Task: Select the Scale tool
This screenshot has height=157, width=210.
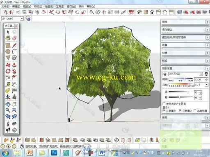Action: (8, 77)
